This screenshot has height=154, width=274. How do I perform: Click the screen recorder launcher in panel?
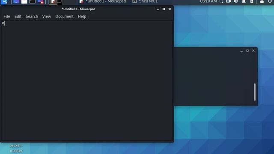click(41, 2)
